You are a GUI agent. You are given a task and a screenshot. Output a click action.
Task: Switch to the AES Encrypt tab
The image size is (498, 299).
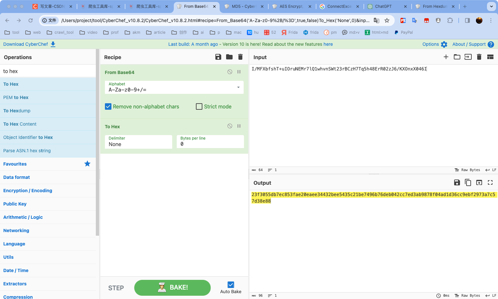pyautogui.click(x=291, y=6)
